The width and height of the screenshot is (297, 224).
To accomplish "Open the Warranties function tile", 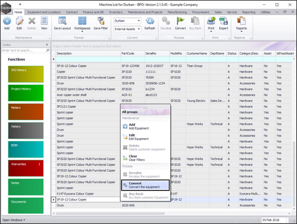I will (26, 168).
